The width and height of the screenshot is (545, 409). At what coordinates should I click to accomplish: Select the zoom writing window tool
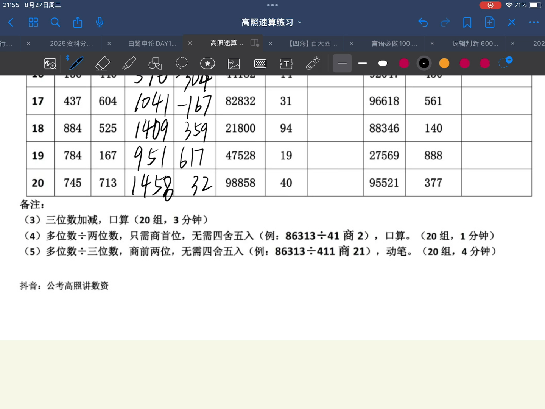(50, 64)
